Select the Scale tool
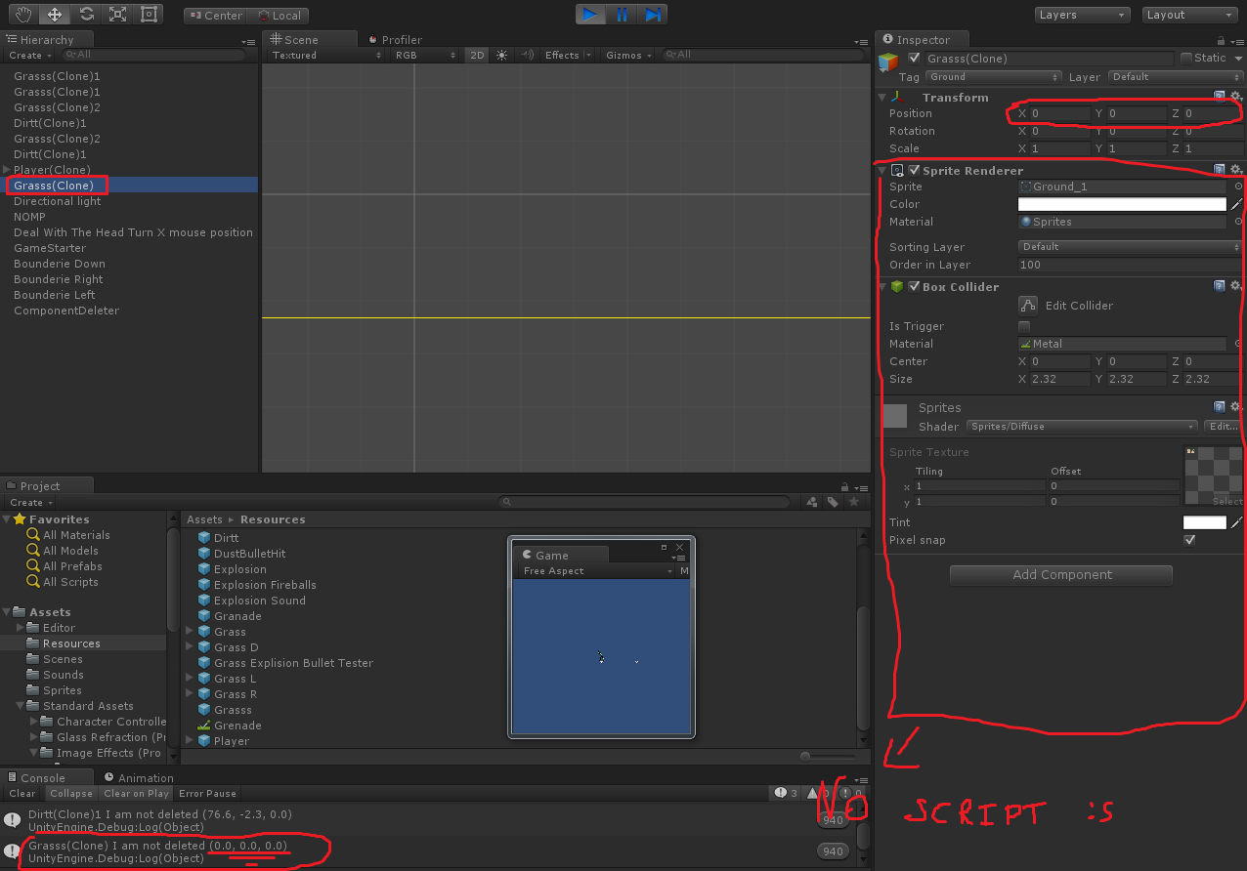Image resolution: width=1247 pixels, height=871 pixels. pyautogui.click(x=117, y=15)
